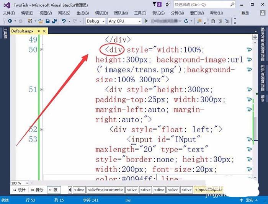Click the comment selection lines icon
Viewport: 268px width, 204px height.
coord(220,21)
